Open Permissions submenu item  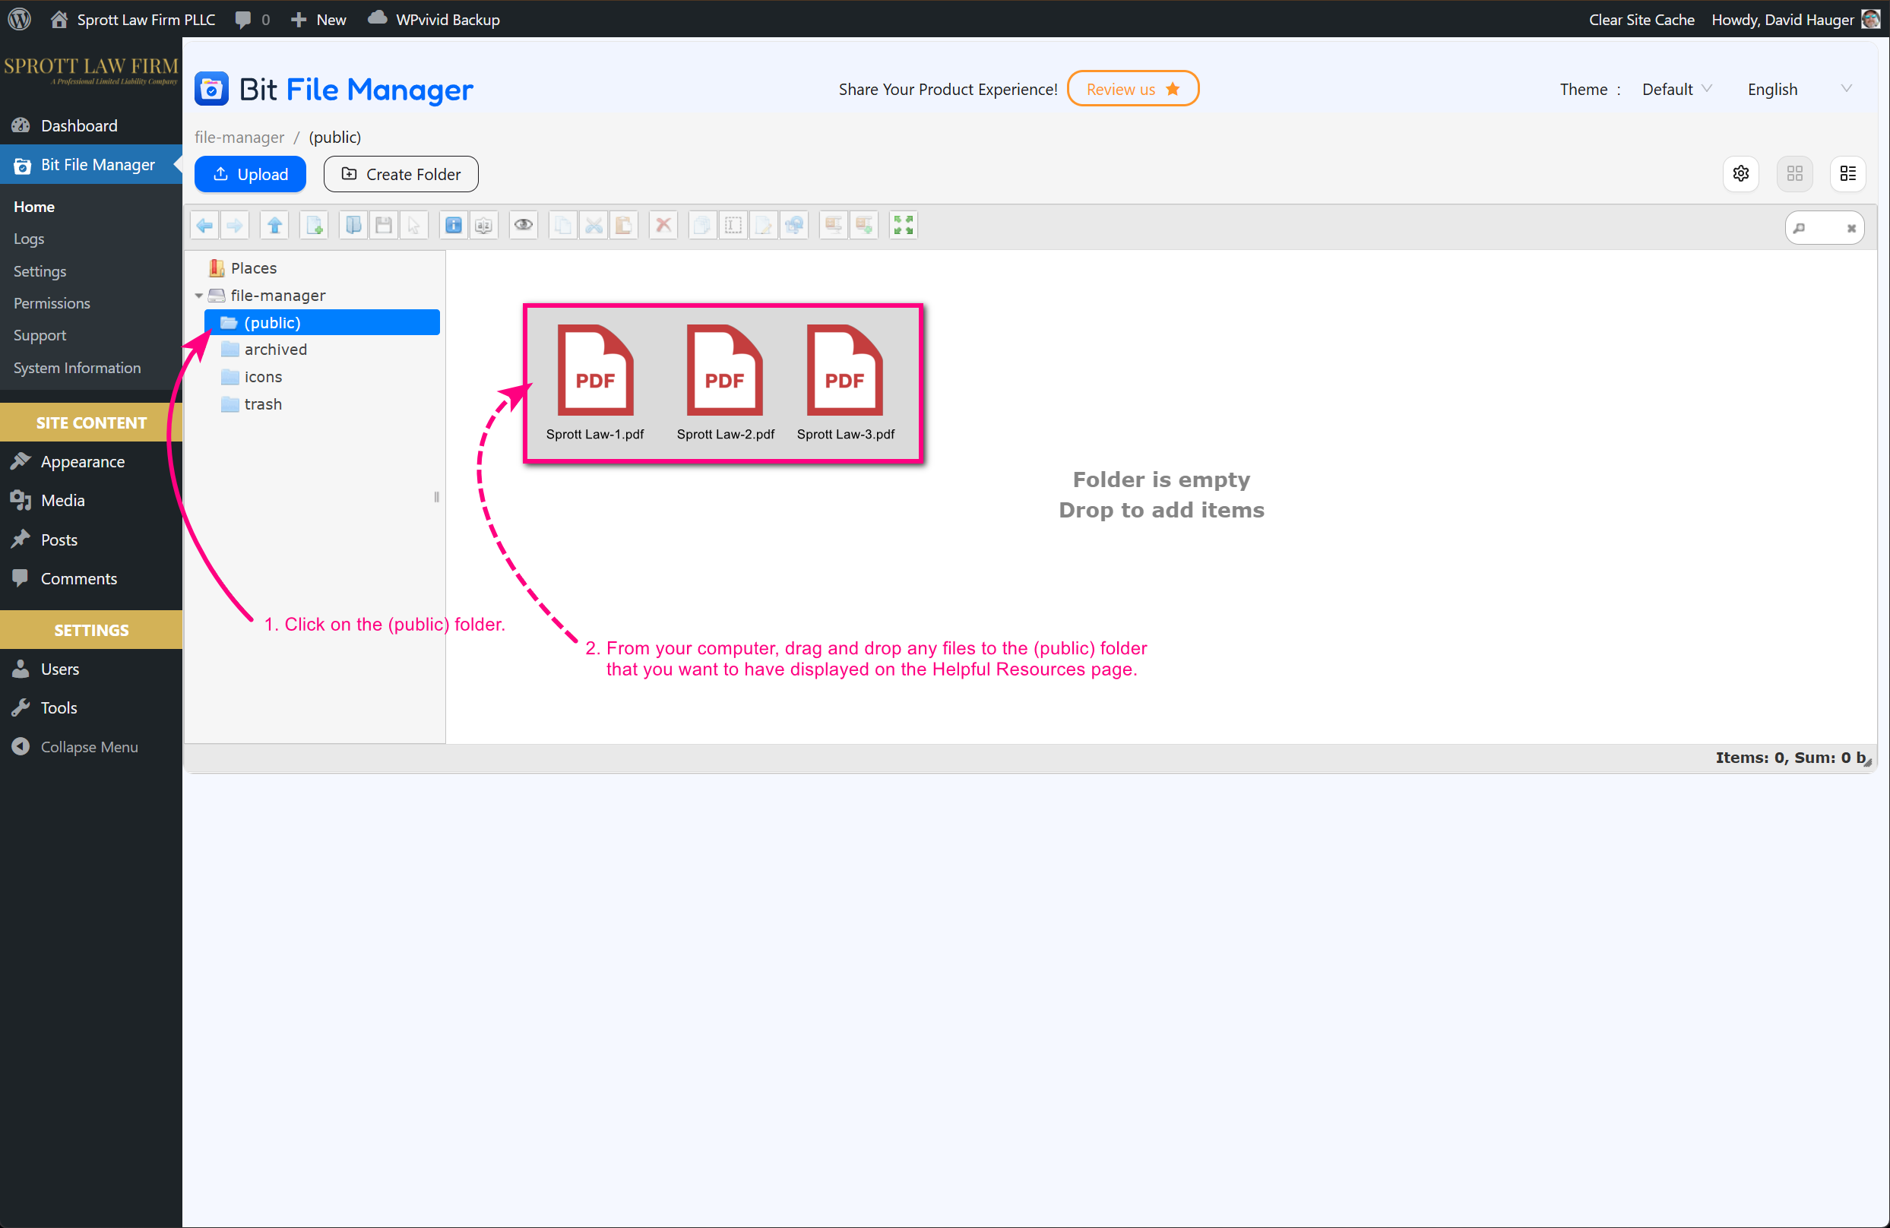point(52,303)
